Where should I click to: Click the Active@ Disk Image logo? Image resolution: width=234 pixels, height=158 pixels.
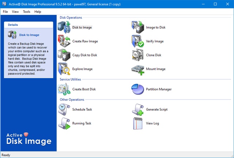(x=29, y=139)
